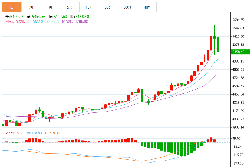The width and height of the screenshot is (251, 167).
Task: Select the 15分 timeframe tab
Action: click(89, 7)
